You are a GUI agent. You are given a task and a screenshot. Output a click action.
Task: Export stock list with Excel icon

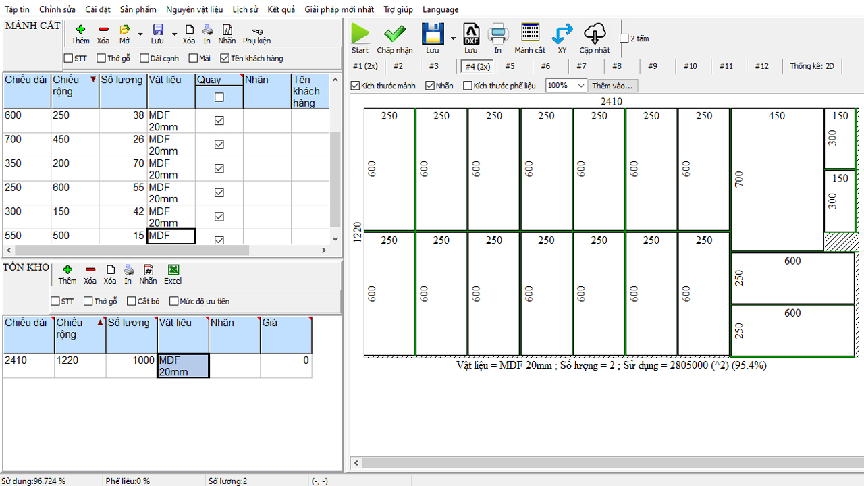[173, 270]
